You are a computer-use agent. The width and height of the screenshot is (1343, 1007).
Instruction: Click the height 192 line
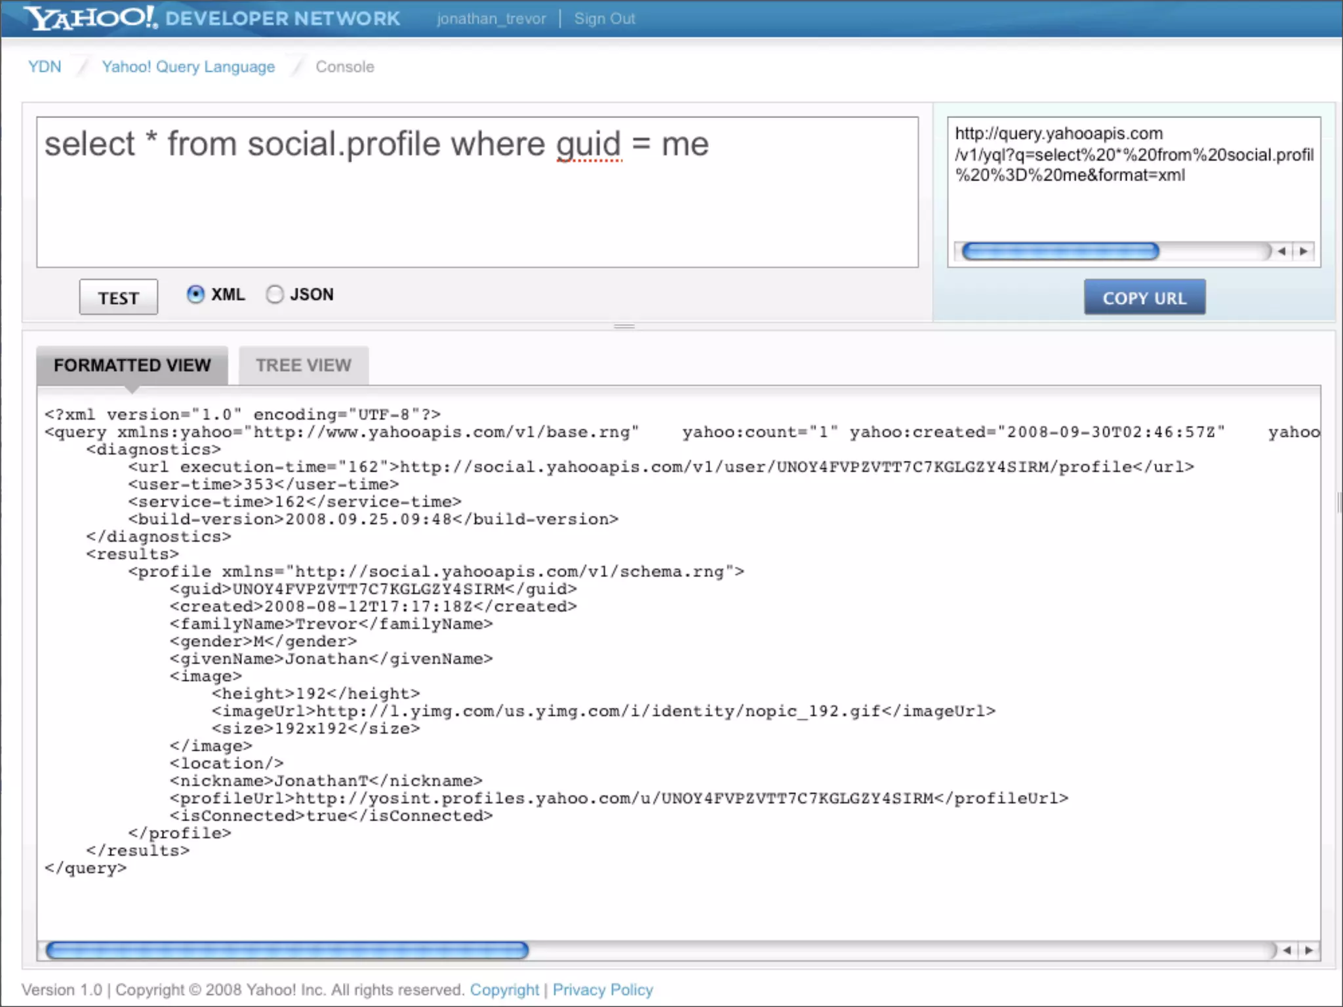[315, 694]
